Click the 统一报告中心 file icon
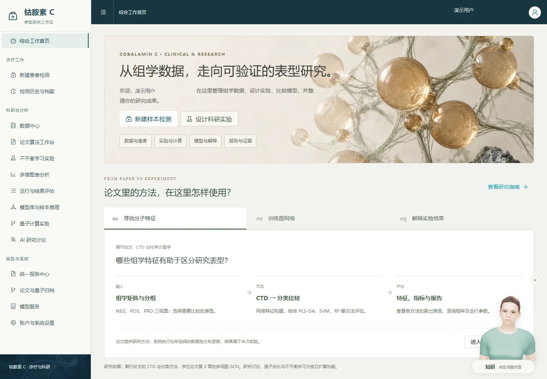This screenshot has width=547, height=379. point(13,274)
